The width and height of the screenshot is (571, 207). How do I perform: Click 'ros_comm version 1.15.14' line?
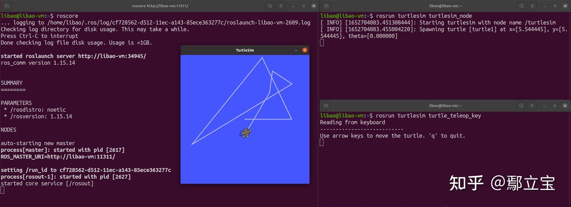pos(38,63)
